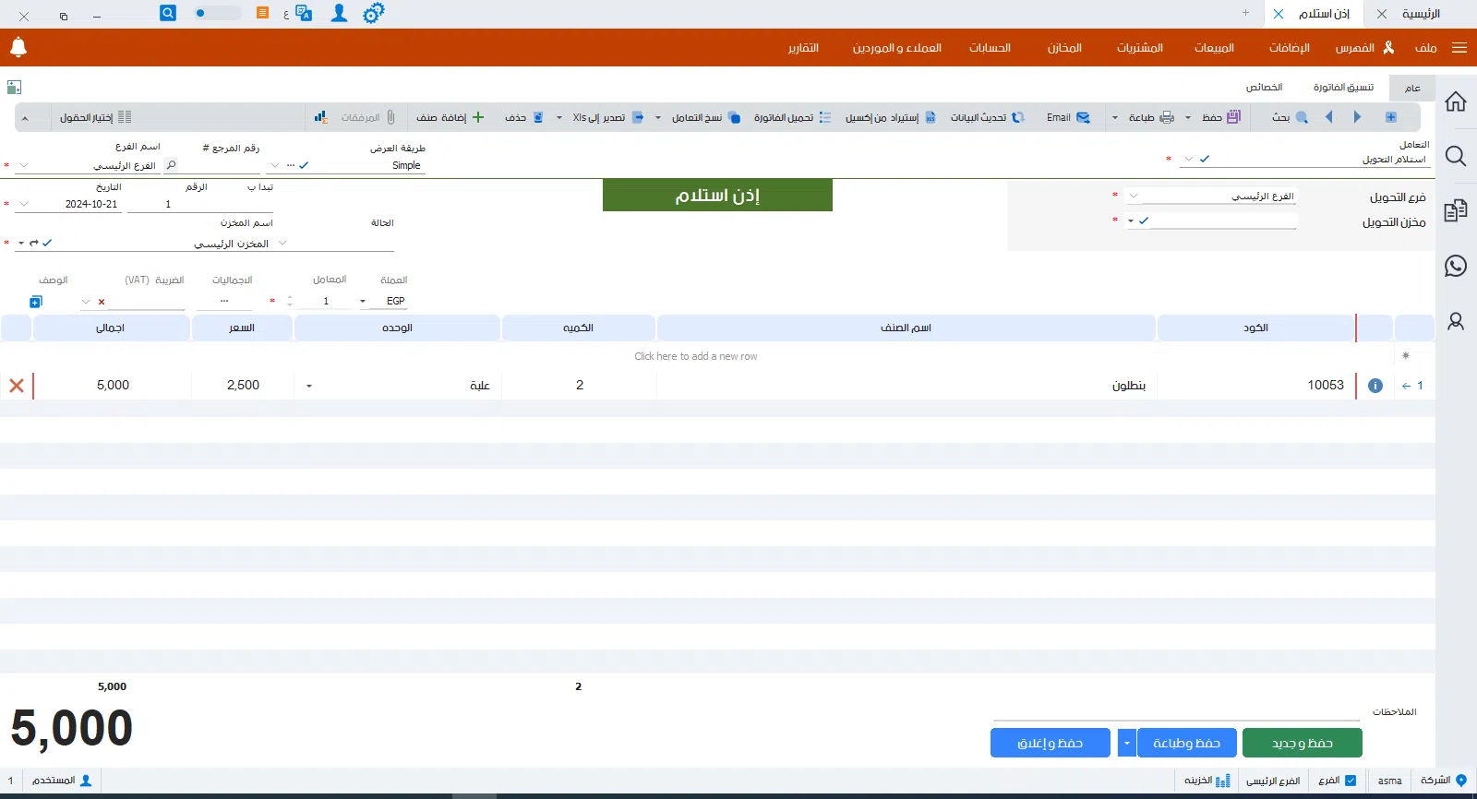Click حفظ و جديد green button
1477x799 pixels.
point(1302,743)
